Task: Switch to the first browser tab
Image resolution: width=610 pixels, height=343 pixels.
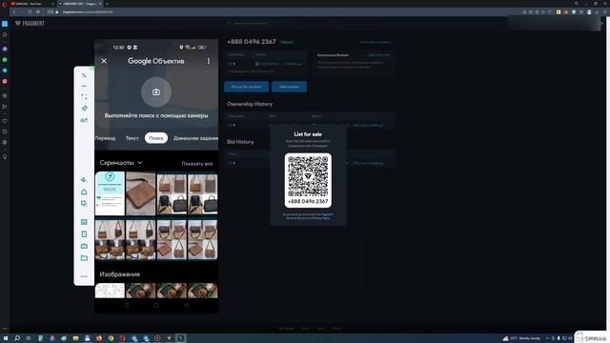Action: tap(31, 4)
